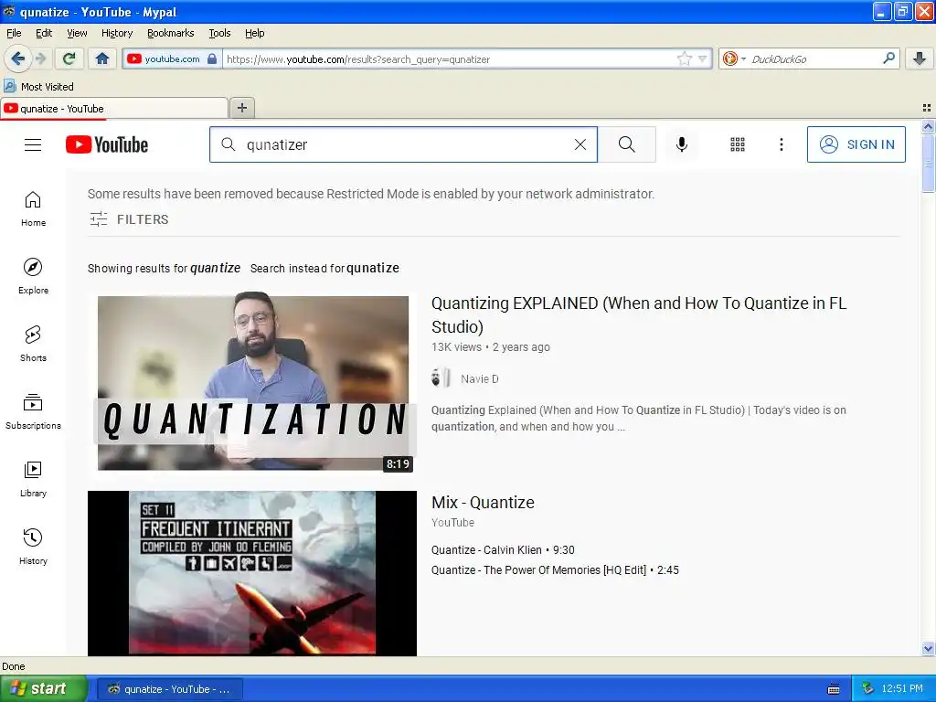Go back with the browser back arrow

[x=17, y=58]
